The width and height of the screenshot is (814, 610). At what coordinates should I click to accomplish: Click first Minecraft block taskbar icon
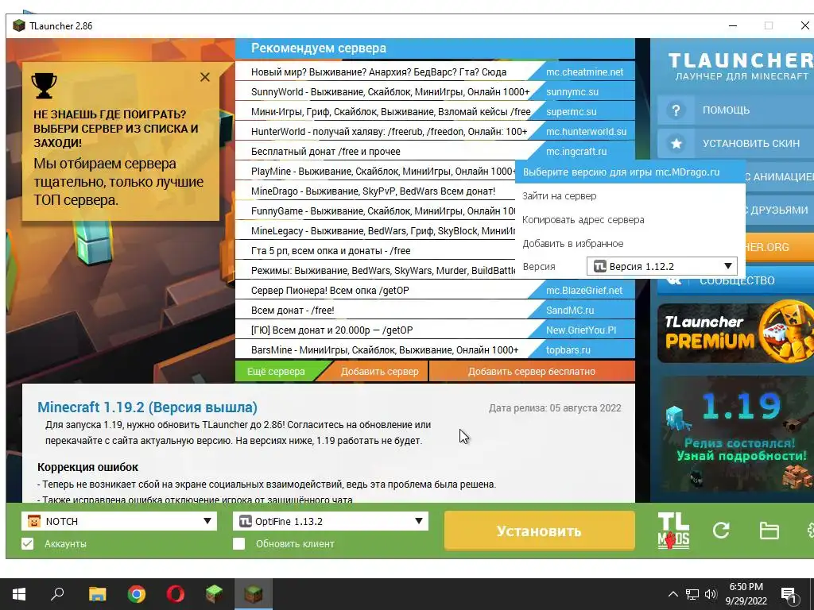tap(214, 594)
